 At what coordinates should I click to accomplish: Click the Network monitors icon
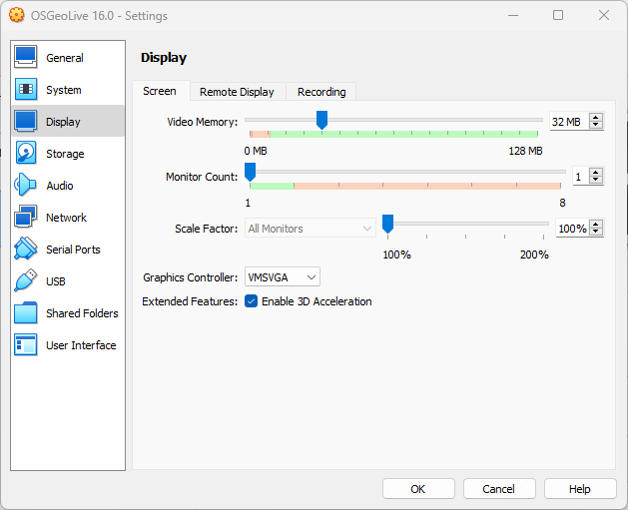click(x=26, y=217)
